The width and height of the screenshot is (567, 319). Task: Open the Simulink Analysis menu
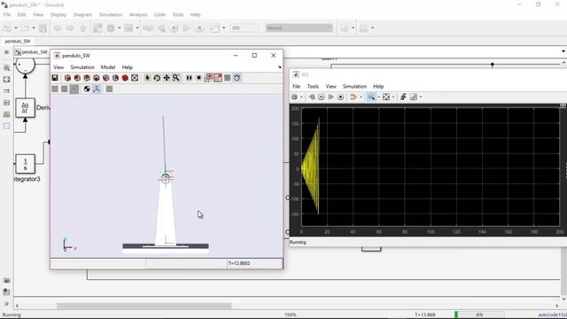(x=138, y=15)
